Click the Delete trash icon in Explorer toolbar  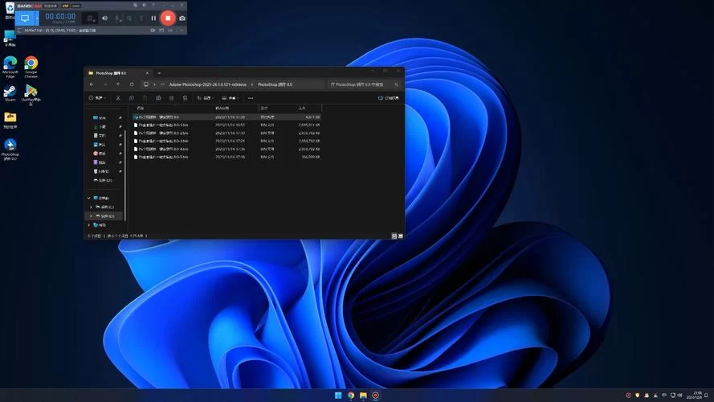point(185,98)
